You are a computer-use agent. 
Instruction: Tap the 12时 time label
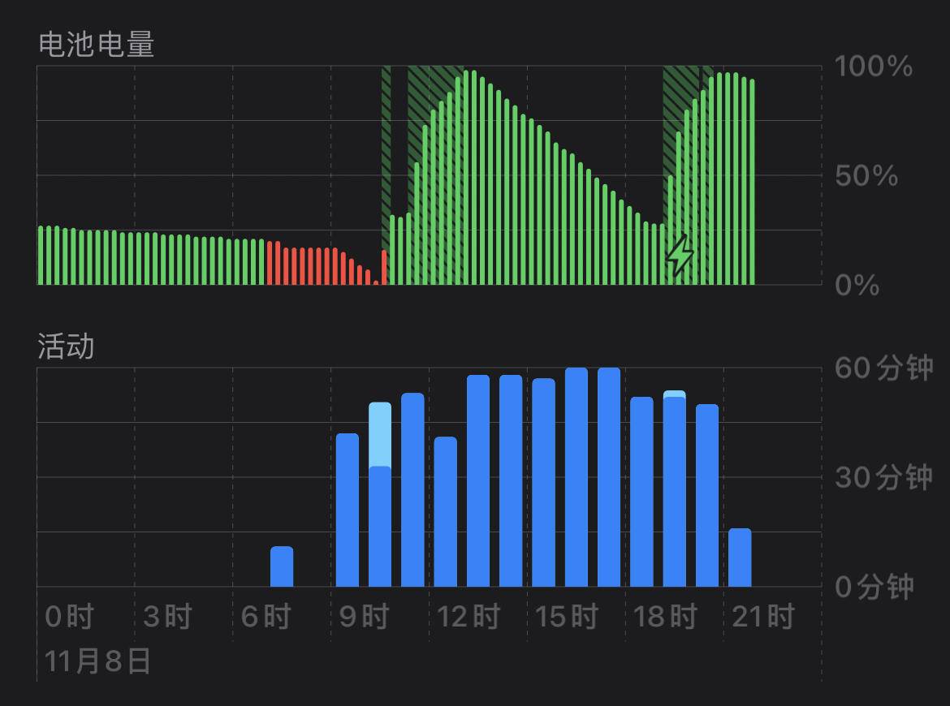click(x=468, y=617)
